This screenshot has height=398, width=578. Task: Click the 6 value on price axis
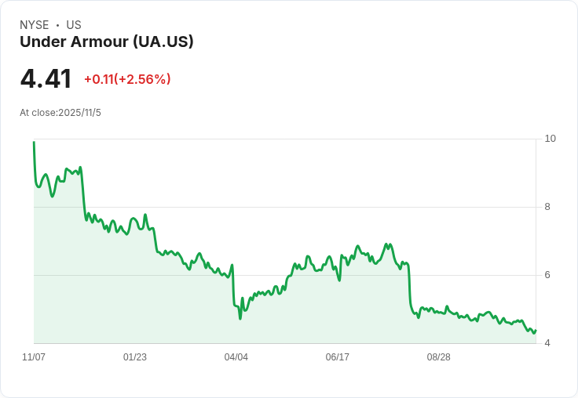click(547, 275)
